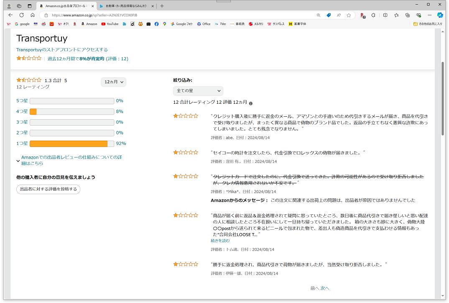Click the 5-star 0% rating bar

pos(72,101)
